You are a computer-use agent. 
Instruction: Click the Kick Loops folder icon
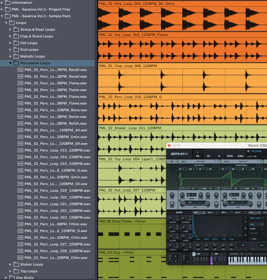16,49
